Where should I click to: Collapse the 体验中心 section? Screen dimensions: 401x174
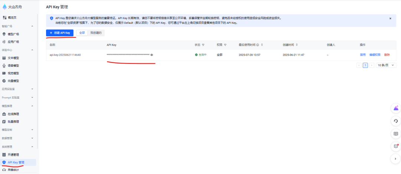(x=32, y=50)
